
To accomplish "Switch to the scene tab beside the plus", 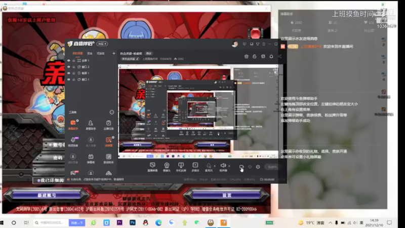I will coord(100,54).
